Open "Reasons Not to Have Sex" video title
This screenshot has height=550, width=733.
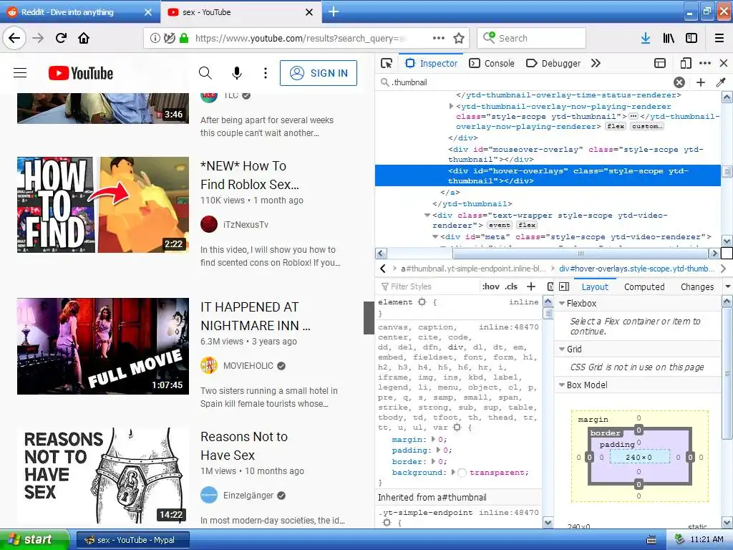pos(244,445)
